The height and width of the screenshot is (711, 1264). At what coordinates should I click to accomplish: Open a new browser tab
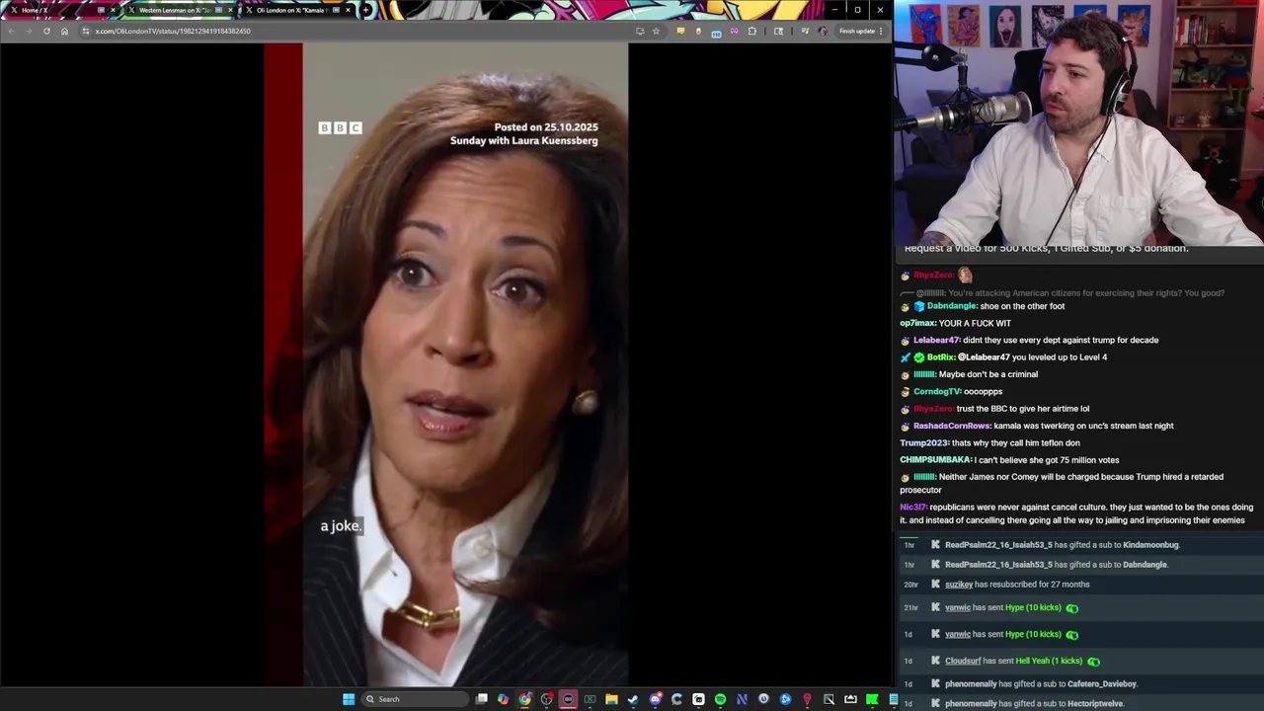[366, 10]
